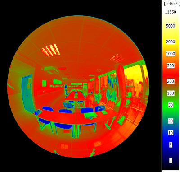Click the left ceiling light fixture
Screen dimensions: 180x172
point(50,50)
